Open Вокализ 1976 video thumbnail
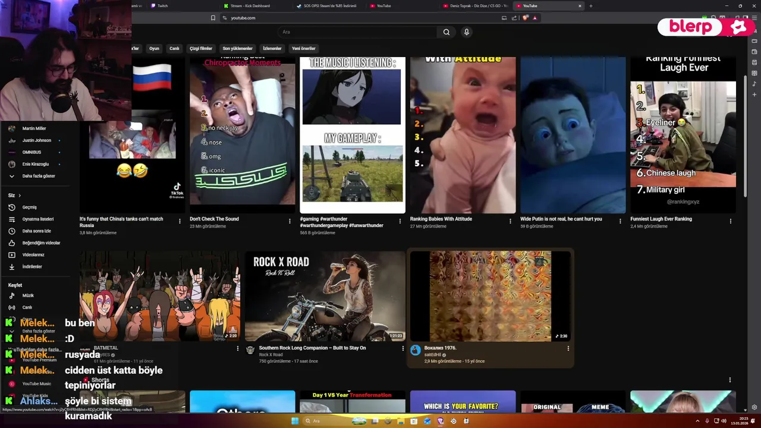Viewport: 761px width, 428px height. (x=490, y=296)
